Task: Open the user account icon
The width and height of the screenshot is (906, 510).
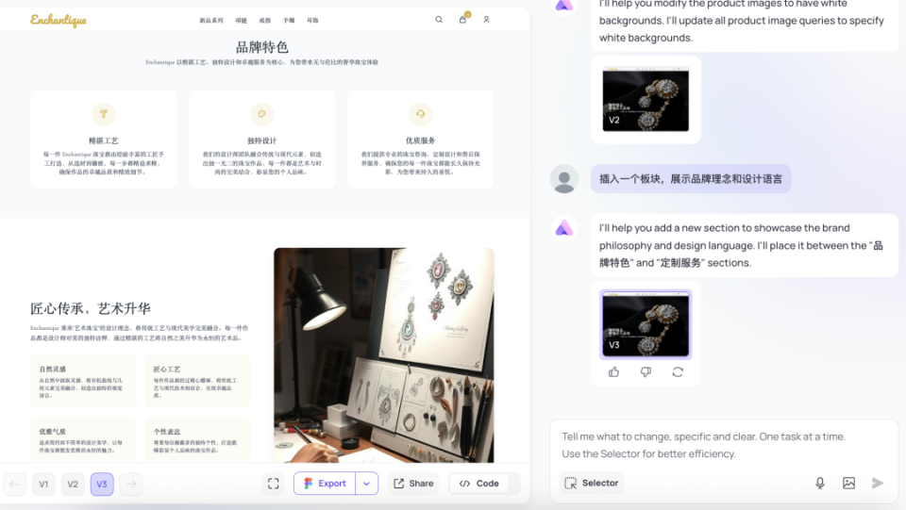Action: point(487,20)
